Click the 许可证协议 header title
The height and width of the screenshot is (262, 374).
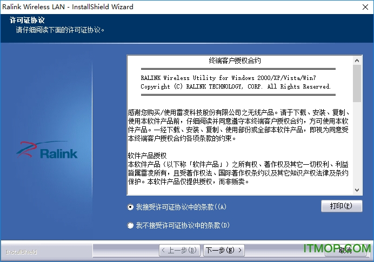coord(27,21)
